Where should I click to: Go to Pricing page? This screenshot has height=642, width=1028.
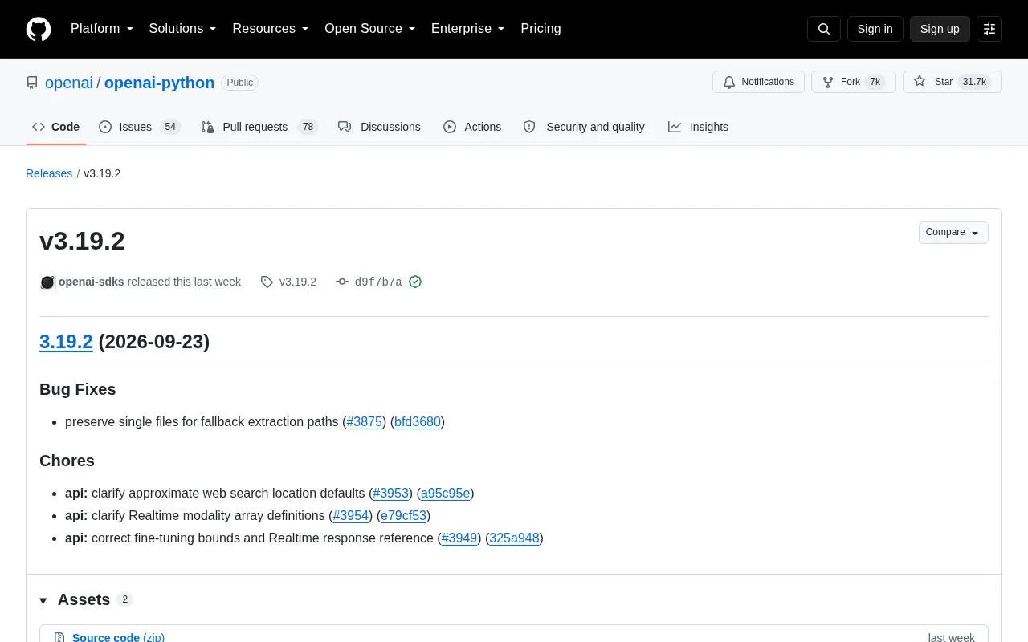pos(541,29)
